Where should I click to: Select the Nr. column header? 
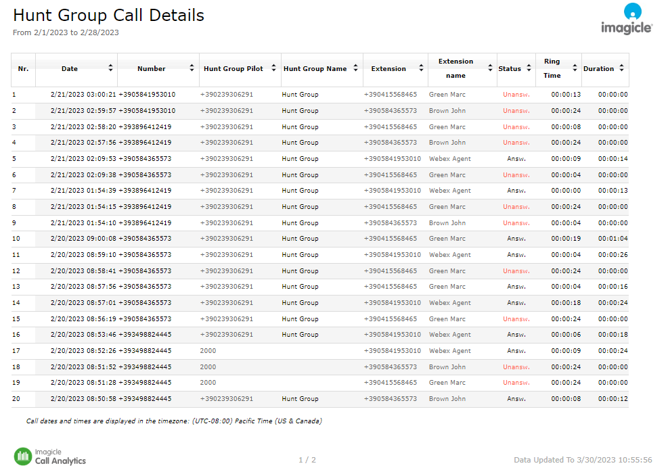pyautogui.click(x=23, y=69)
